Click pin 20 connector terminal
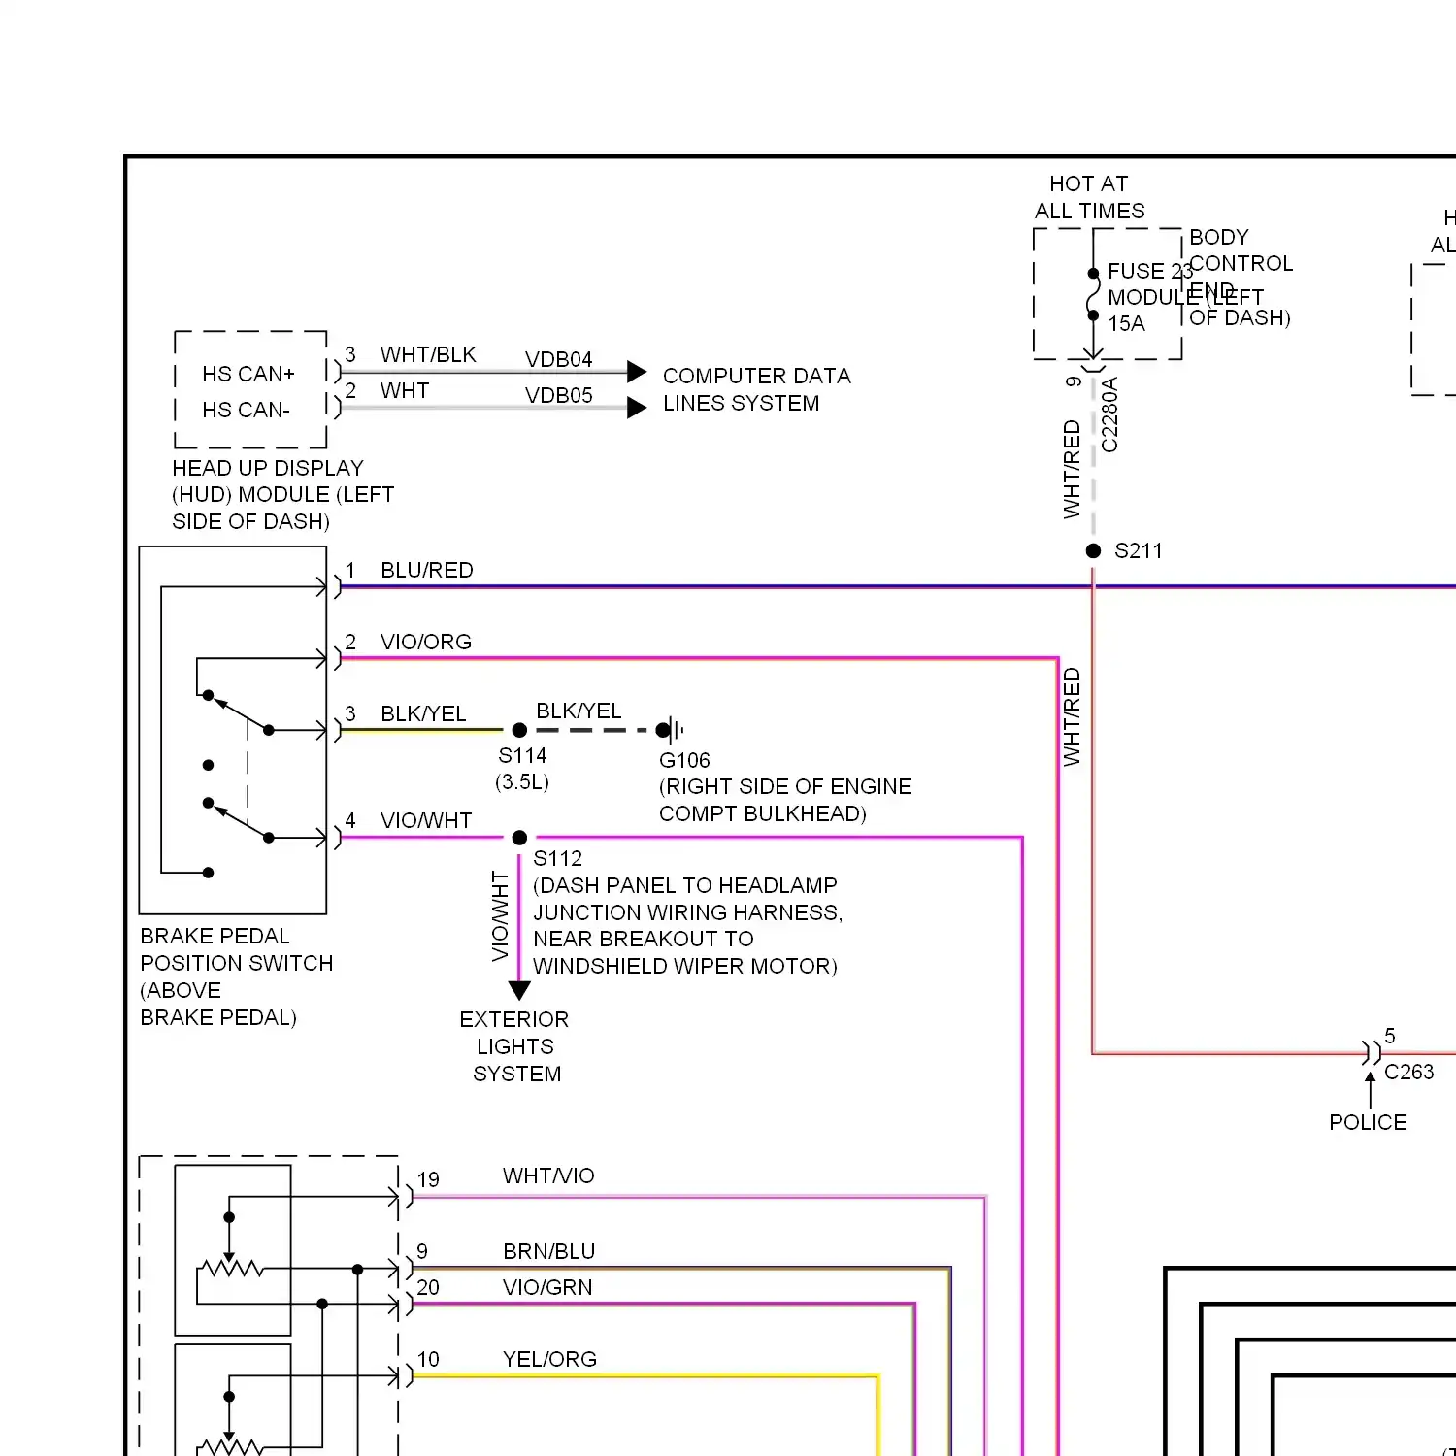1456x1456 pixels. click(401, 1305)
